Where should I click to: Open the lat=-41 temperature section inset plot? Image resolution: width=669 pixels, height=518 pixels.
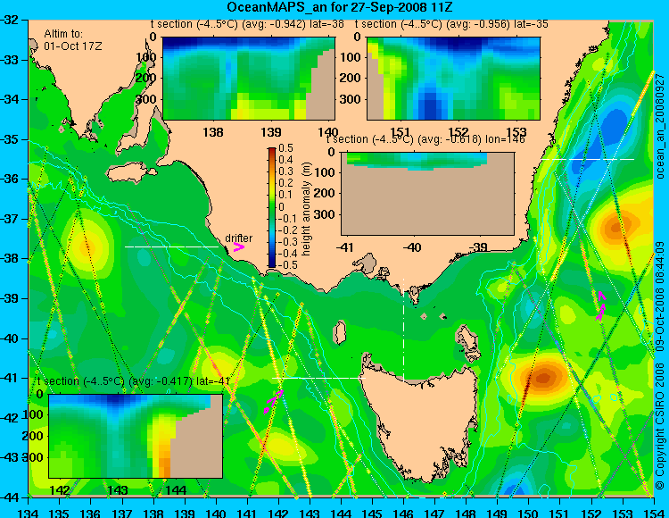click(x=136, y=436)
